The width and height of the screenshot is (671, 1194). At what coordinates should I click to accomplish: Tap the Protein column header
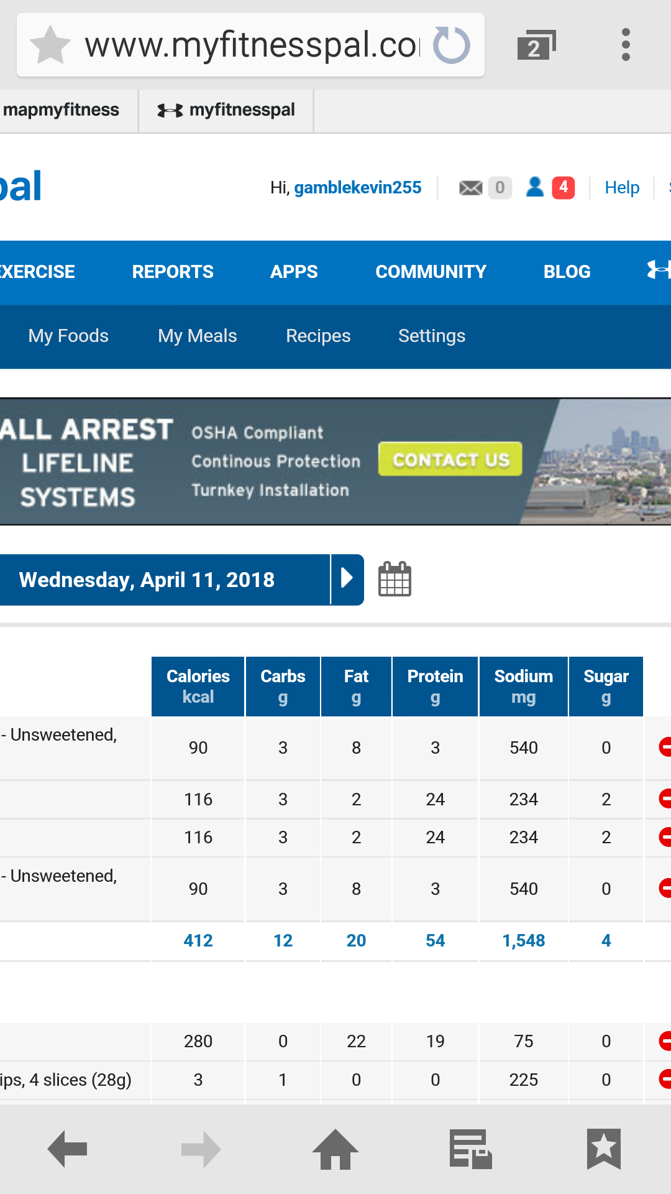tap(435, 687)
